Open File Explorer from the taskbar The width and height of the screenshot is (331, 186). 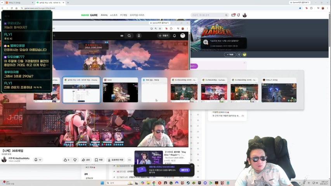148,183
